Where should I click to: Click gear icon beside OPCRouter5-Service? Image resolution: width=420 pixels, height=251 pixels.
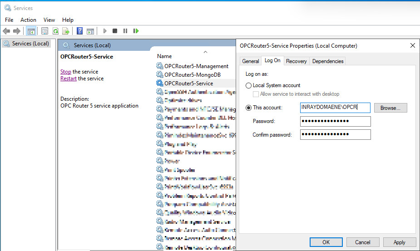coord(160,83)
